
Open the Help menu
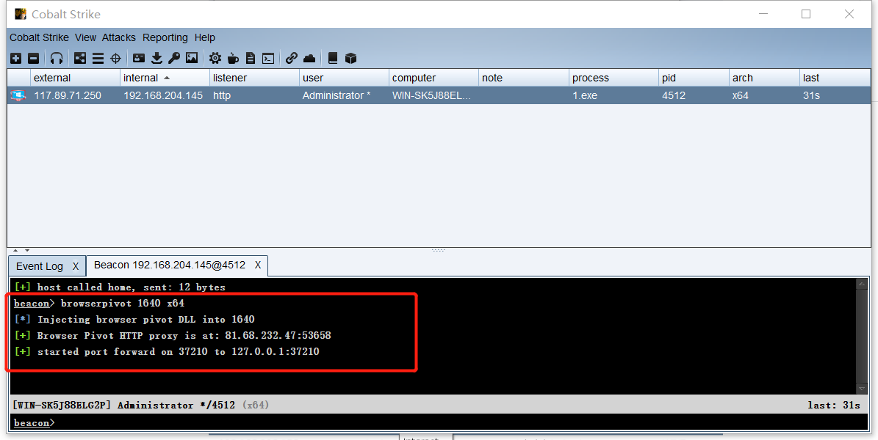pyautogui.click(x=205, y=37)
